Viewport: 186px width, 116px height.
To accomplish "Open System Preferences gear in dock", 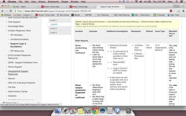I will point(87,111).
